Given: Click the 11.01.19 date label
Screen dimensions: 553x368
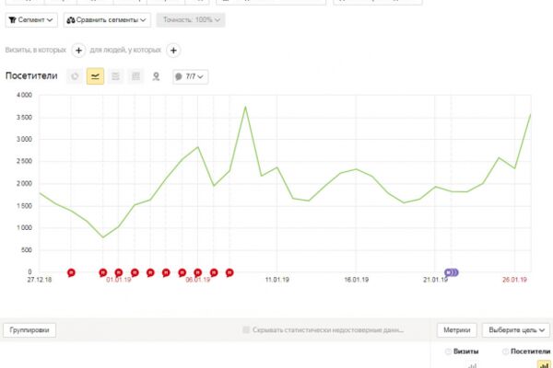Looking at the screenshot, I should pyautogui.click(x=277, y=280).
